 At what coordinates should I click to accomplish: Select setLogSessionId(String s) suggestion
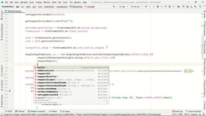pos(71,95)
